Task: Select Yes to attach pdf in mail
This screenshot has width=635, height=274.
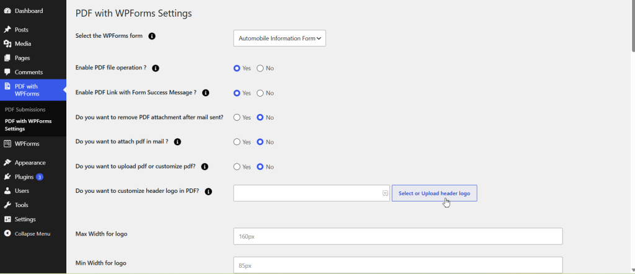Action: (237, 142)
